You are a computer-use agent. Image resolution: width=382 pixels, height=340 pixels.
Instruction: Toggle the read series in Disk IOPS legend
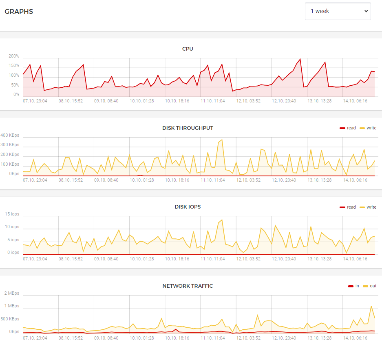[348, 207]
